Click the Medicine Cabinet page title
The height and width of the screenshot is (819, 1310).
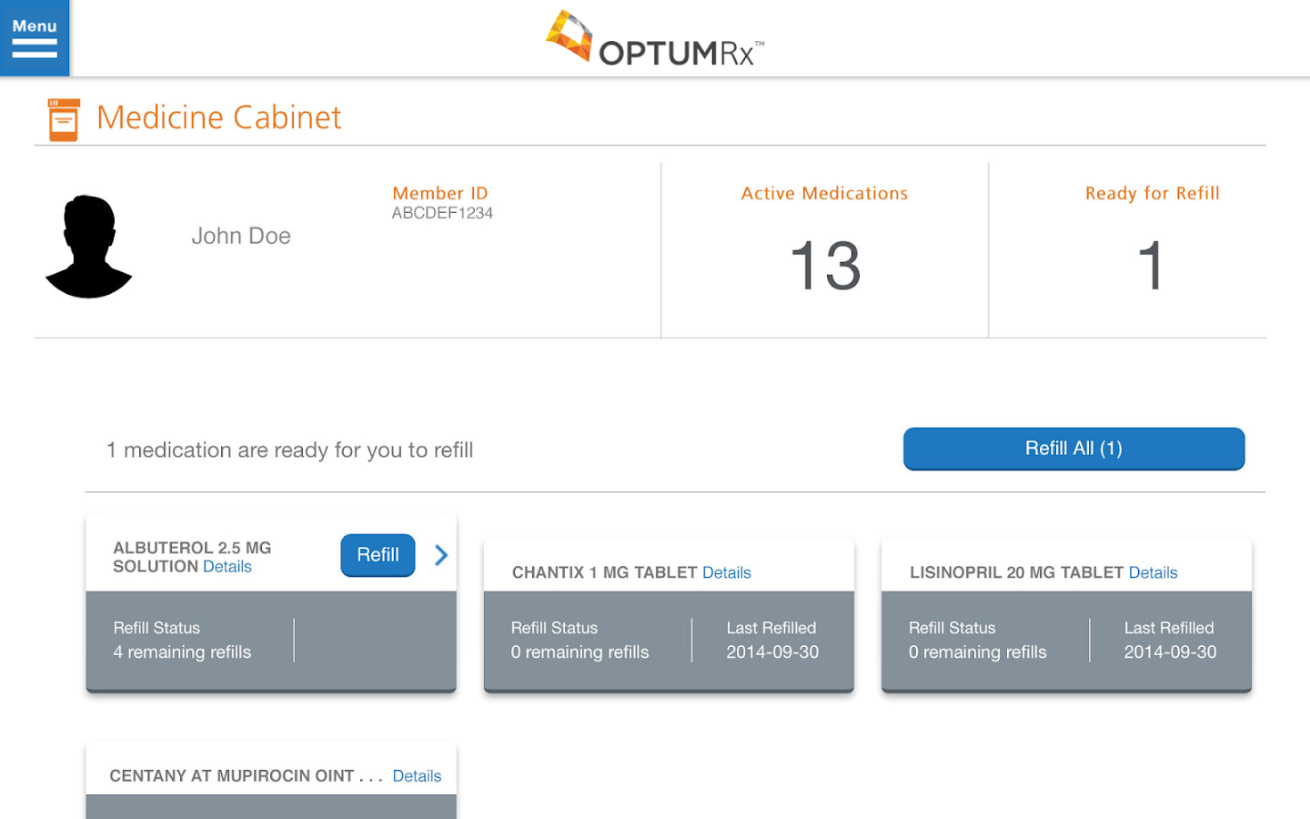click(219, 117)
